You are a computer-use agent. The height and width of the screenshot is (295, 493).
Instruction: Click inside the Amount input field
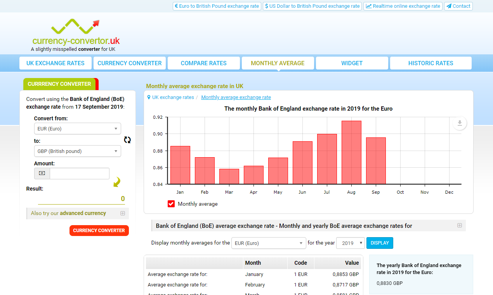pos(80,174)
